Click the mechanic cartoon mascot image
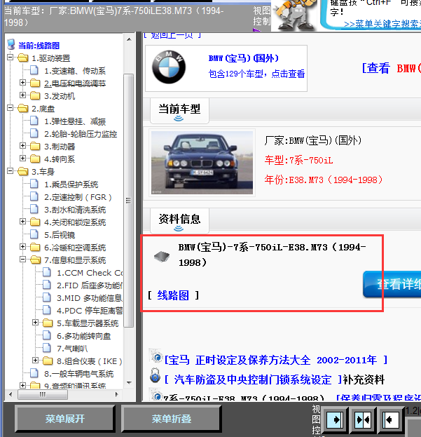The width and height of the screenshot is (421, 437). coord(295,15)
